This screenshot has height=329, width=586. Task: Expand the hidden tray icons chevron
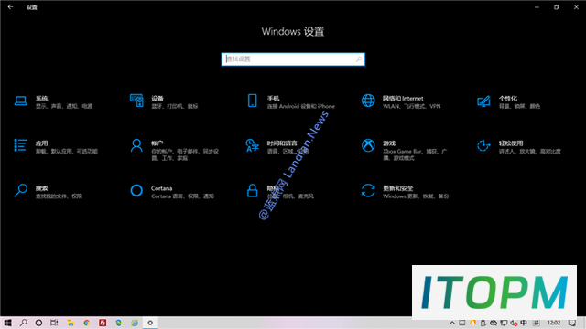coord(452,323)
